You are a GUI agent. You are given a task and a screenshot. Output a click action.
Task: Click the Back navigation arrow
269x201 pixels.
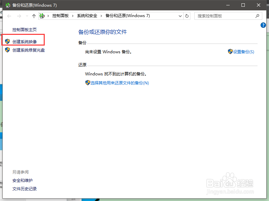point(9,16)
